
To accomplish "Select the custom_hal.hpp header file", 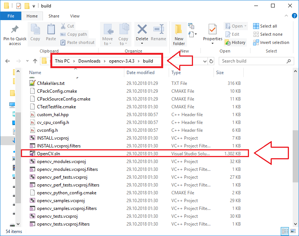I will click(x=135, y=115).
